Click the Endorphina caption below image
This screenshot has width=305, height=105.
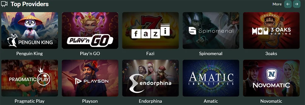click(150, 101)
